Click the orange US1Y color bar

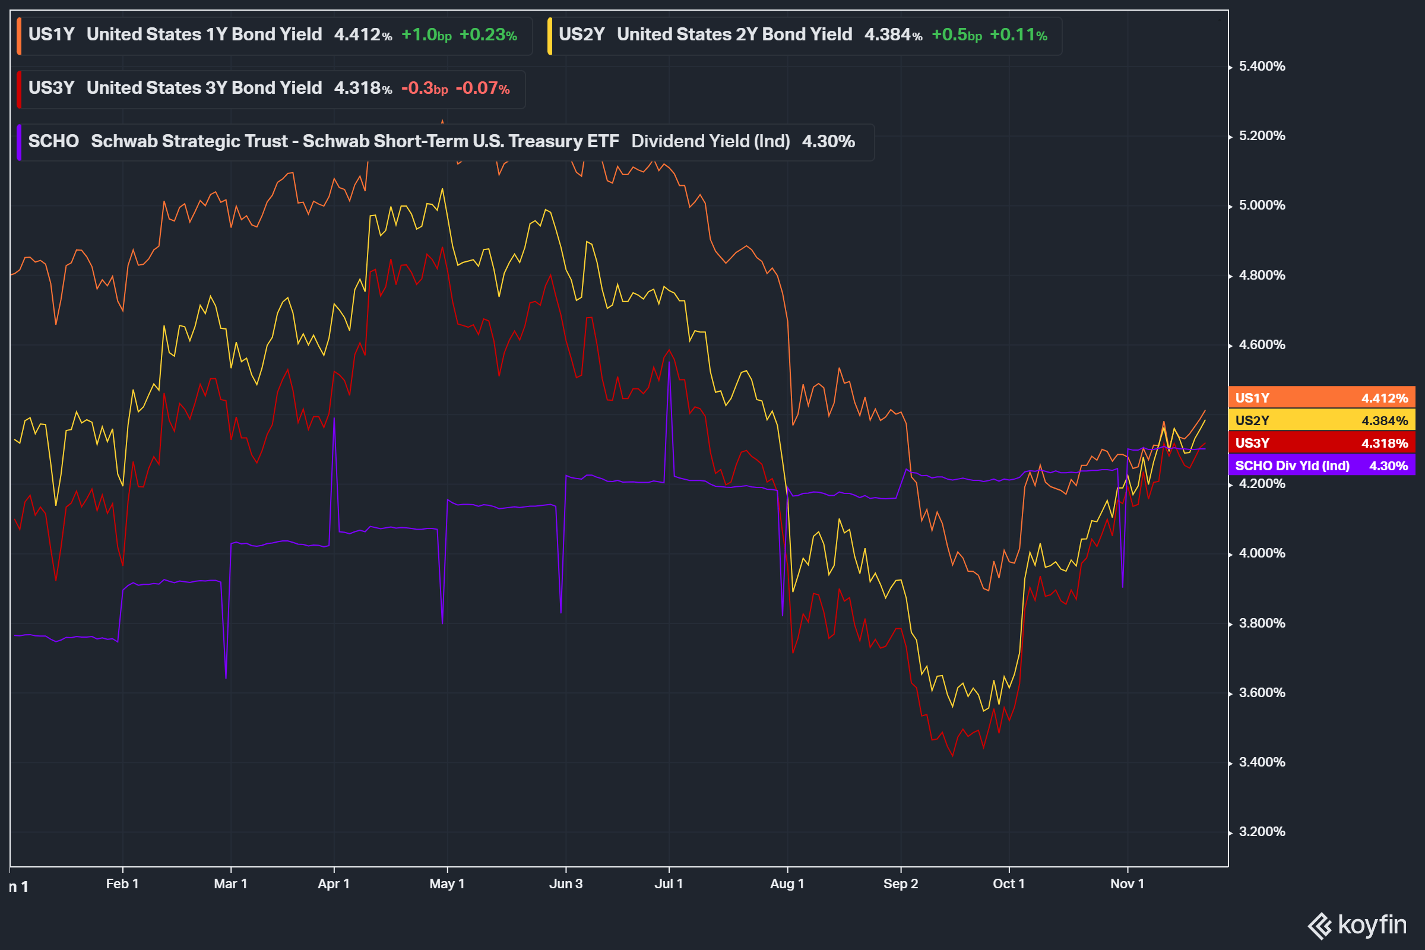[20, 36]
